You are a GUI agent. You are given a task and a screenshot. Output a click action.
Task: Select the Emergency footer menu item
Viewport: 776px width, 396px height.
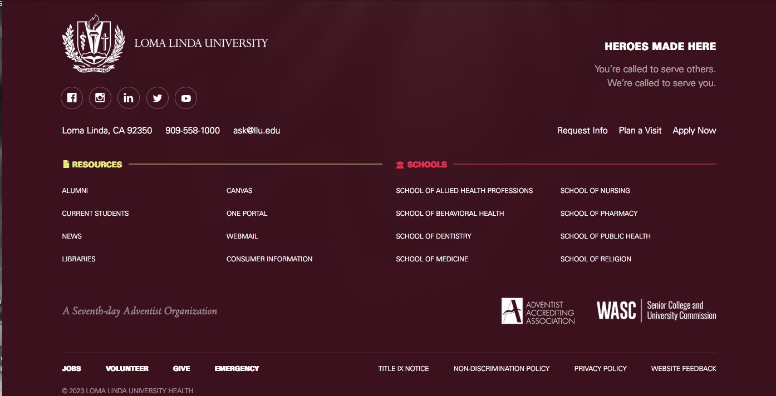pyautogui.click(x=237, y=369)
